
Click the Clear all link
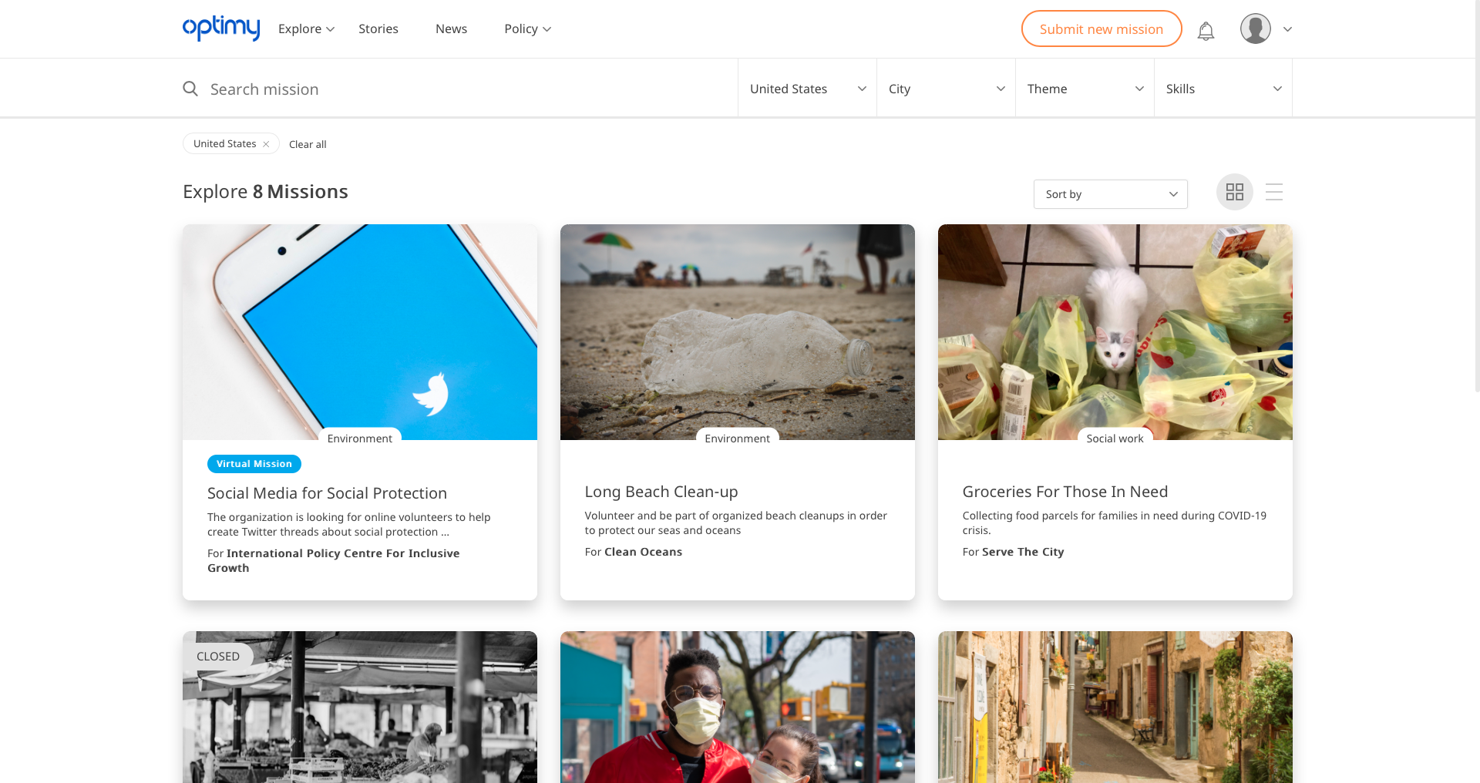(x=308, y=144)
